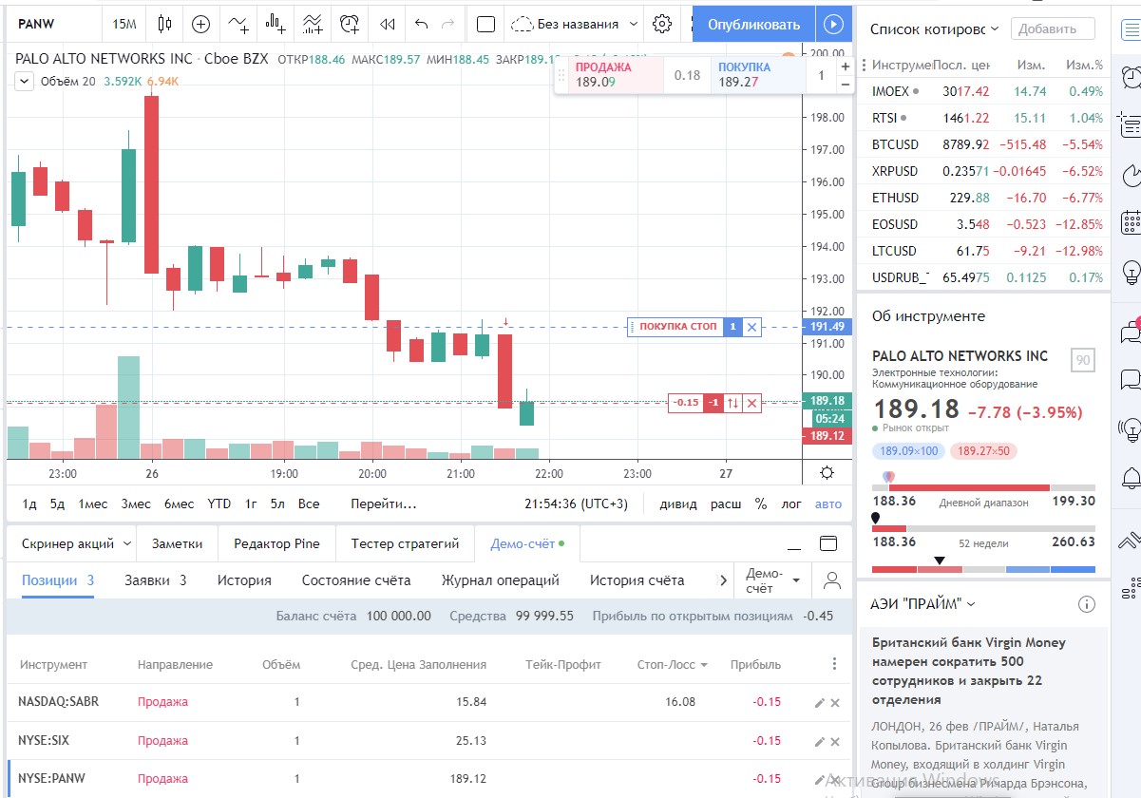Decrease order quantity with minus
Screen dimensions: 1141x798
coord(846,84)
